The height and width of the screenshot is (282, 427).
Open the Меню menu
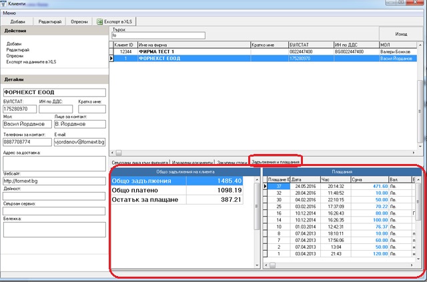click(9, 13)
